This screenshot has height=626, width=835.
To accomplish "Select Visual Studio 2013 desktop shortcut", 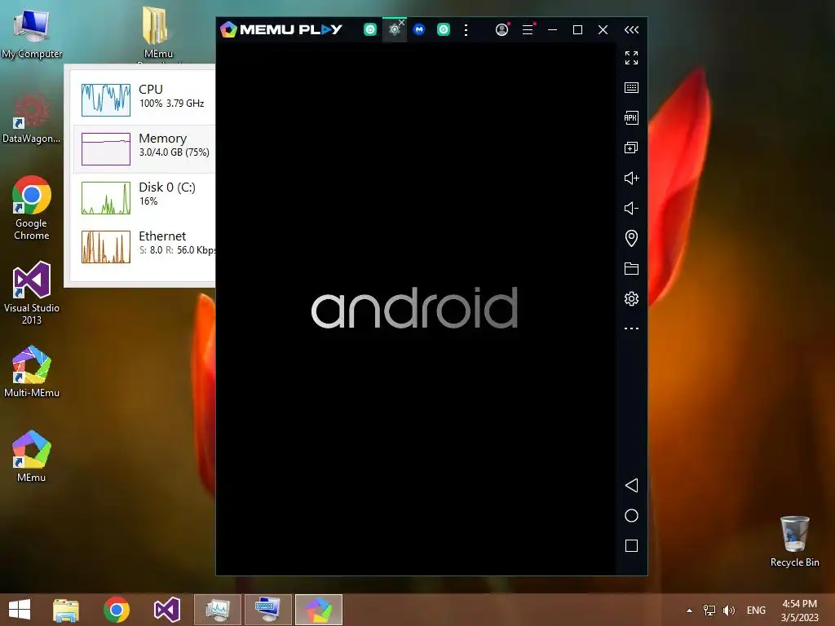I will [32, 293].
